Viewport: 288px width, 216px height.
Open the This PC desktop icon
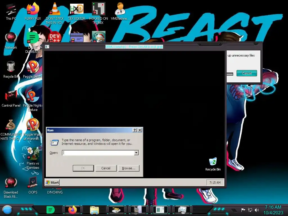pos(11,11)
